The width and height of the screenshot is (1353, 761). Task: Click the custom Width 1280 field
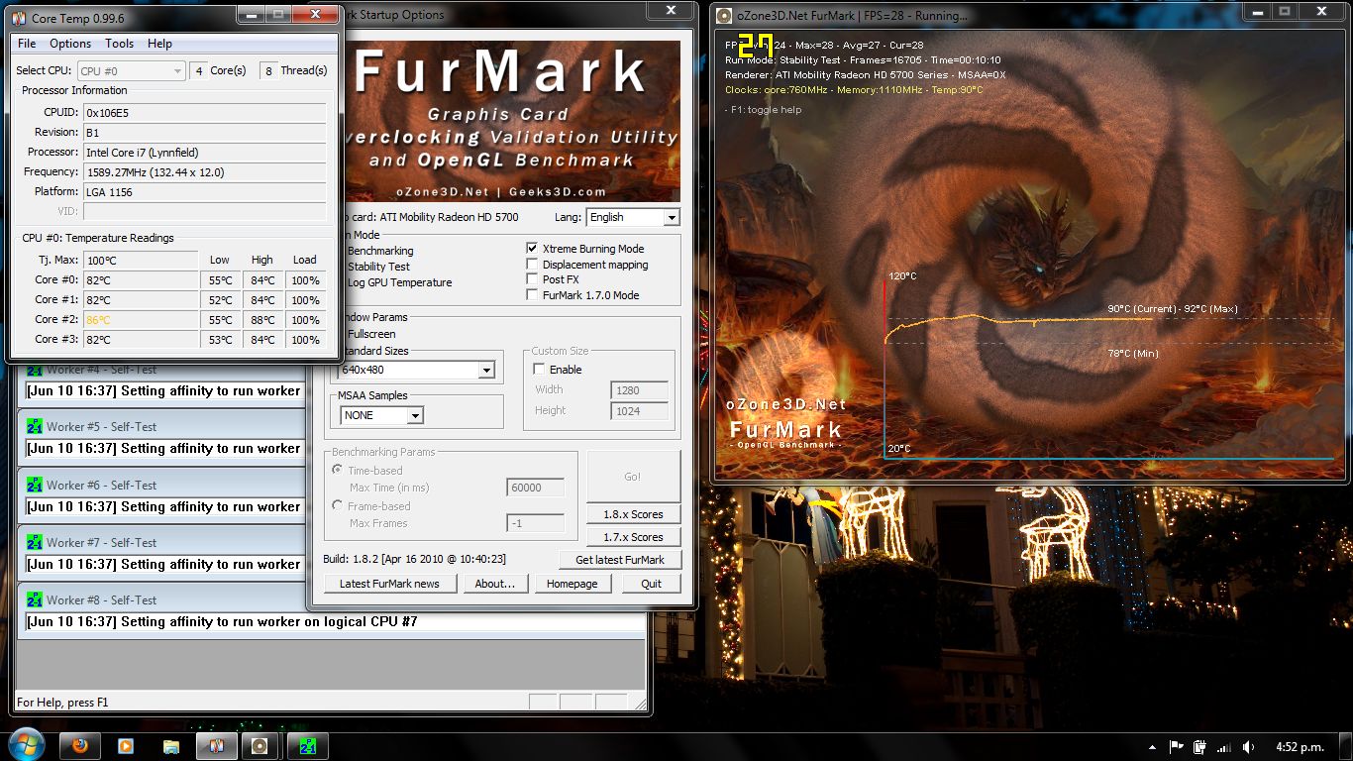639,390
